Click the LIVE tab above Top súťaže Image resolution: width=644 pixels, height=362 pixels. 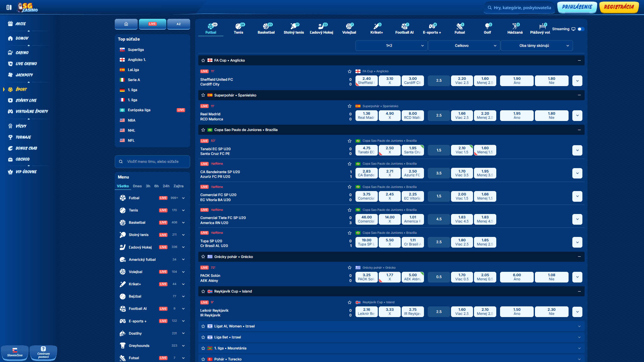pos(152,24)
